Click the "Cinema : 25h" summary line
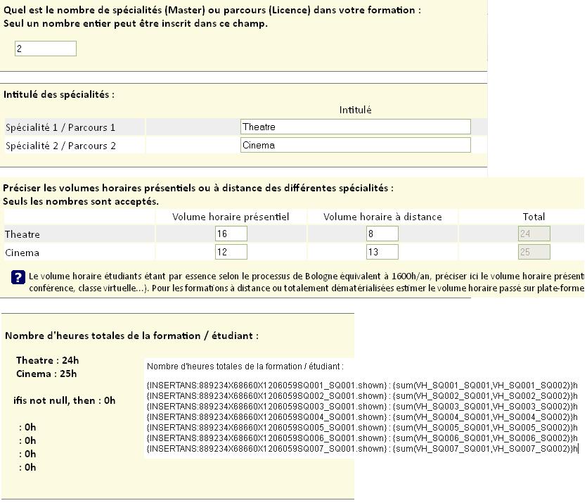 pyautogui.click(x=46, y=374)
